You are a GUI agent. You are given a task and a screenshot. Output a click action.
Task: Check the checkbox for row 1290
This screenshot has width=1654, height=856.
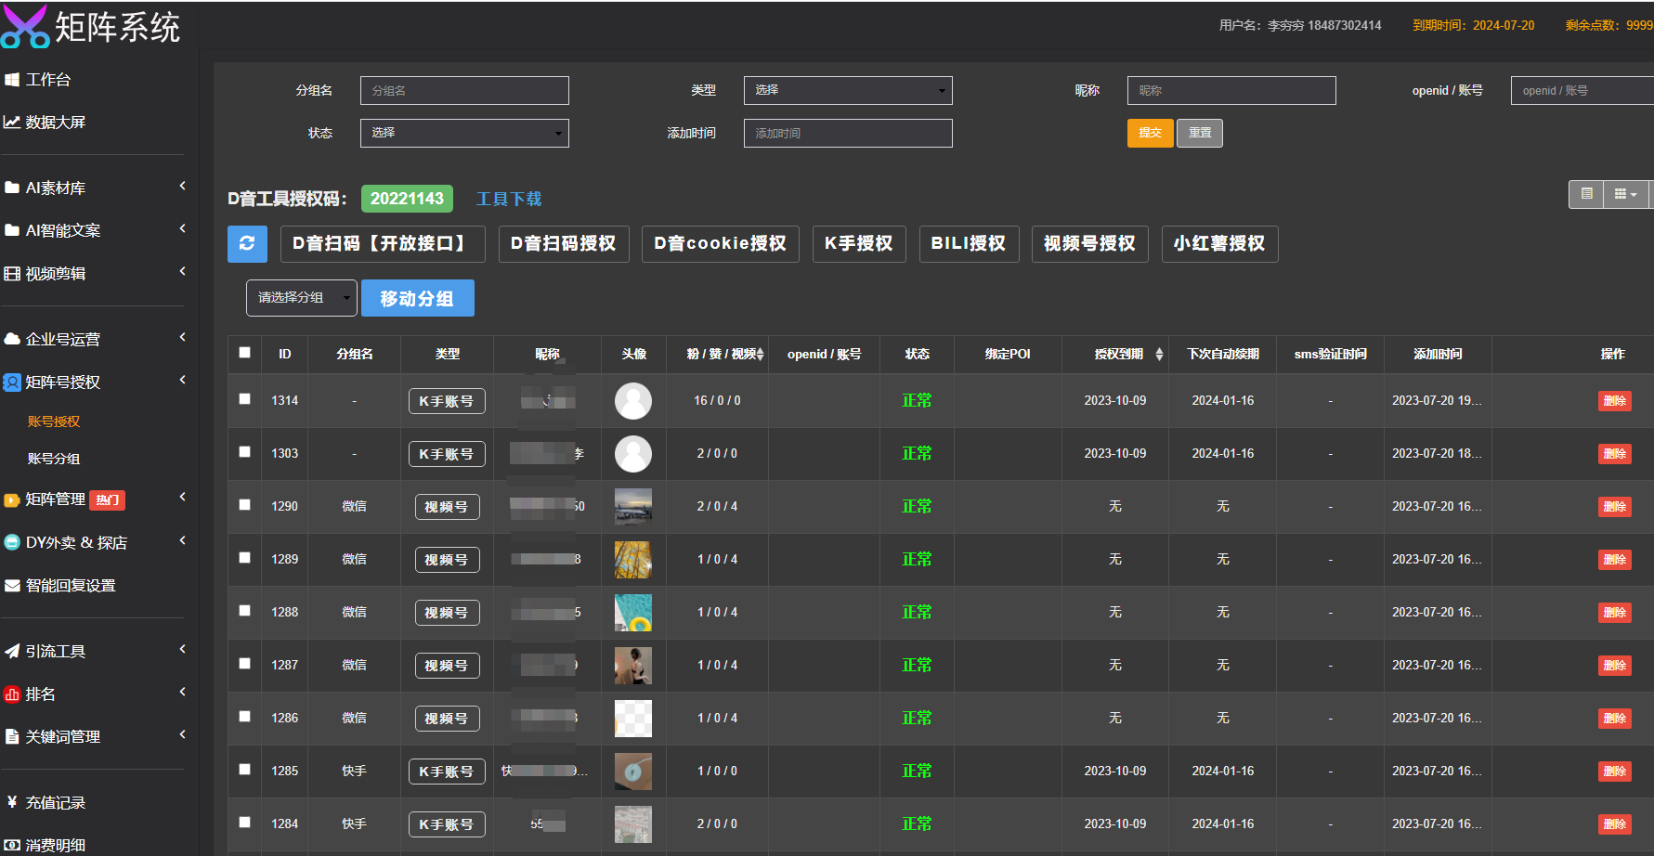pyautogui.click(x=245, y=505)
